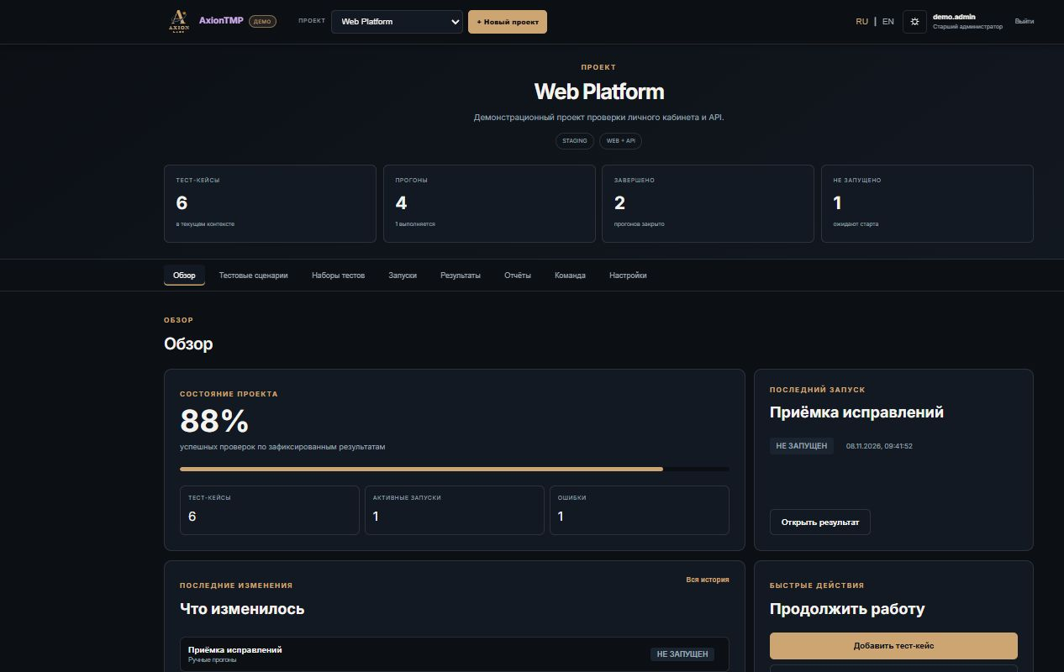This screenshot has height=672, width=1064.
Task: Click the Web Platform project title
Action: [598, 92]
